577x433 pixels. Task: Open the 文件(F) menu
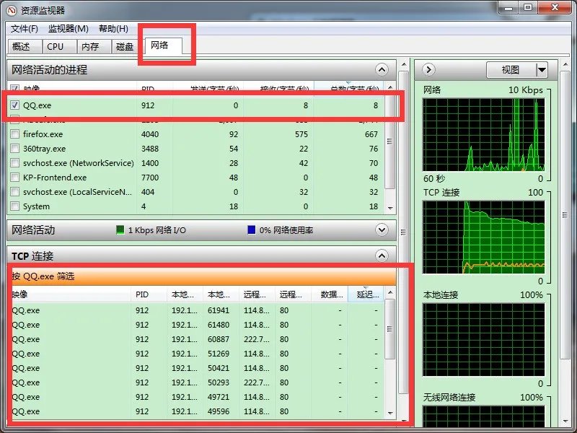[25, 29]
